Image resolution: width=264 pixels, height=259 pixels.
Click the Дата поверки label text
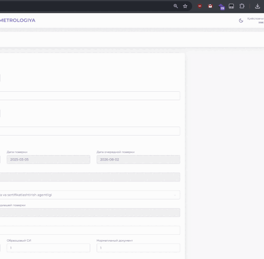click(x=17, y=152)
